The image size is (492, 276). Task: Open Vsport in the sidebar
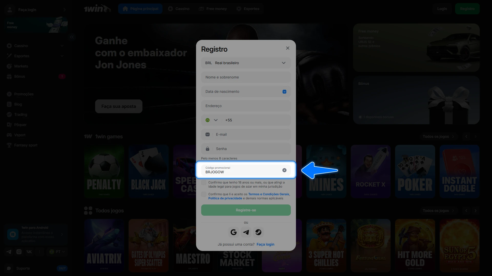tap(36, 135)
